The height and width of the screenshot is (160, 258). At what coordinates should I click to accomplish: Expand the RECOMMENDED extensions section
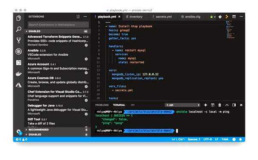(x=57, y=130)
